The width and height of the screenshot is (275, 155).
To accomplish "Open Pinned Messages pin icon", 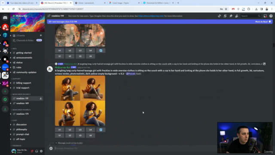I will pyautogui.click(x=231, y=16).
